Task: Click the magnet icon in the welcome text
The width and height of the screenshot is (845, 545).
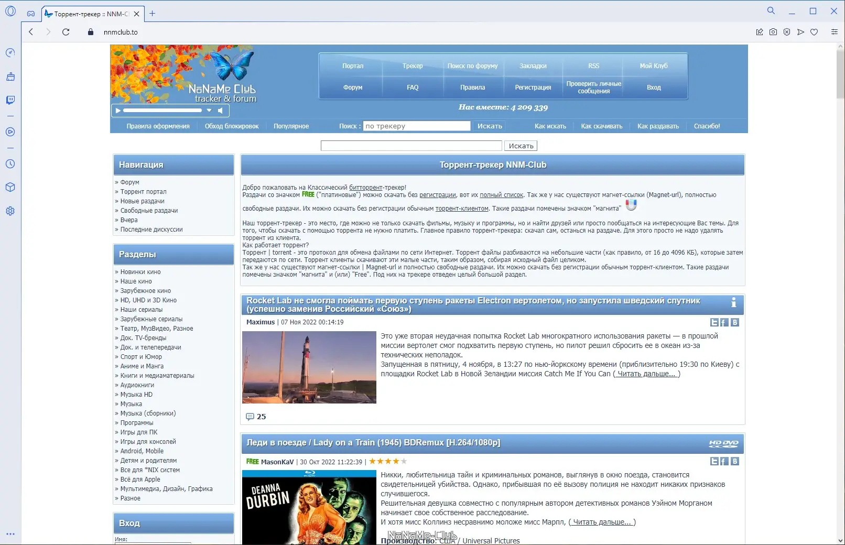Action: (631, 205)
